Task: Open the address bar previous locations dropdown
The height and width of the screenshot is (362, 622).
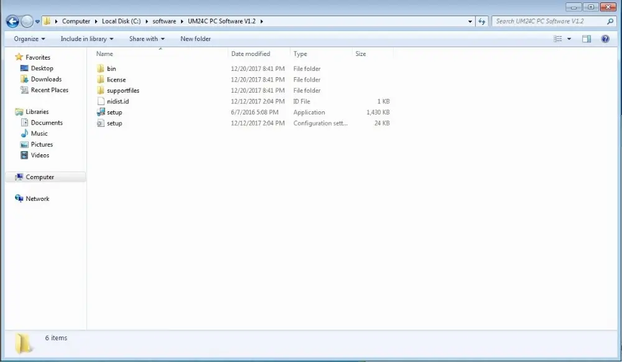Action: coord(470,21)
